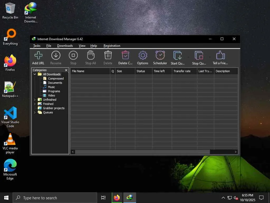Open the Downloads menu
270x203 pixels.
pos(65,46)
